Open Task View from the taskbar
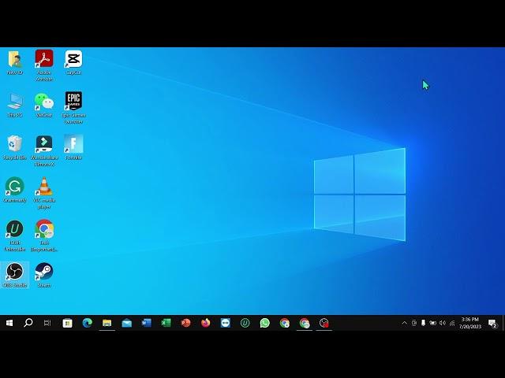 tap(47, 323)
